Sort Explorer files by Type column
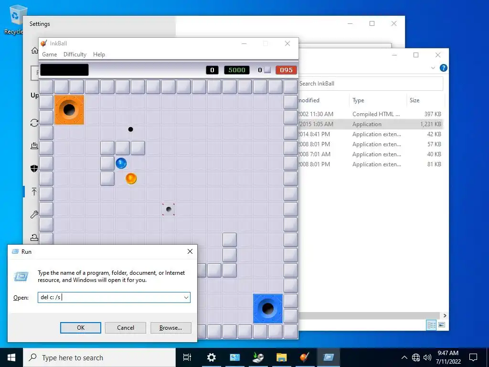The width and height of the screenshot is (489, 367). [x=358, y=100]
